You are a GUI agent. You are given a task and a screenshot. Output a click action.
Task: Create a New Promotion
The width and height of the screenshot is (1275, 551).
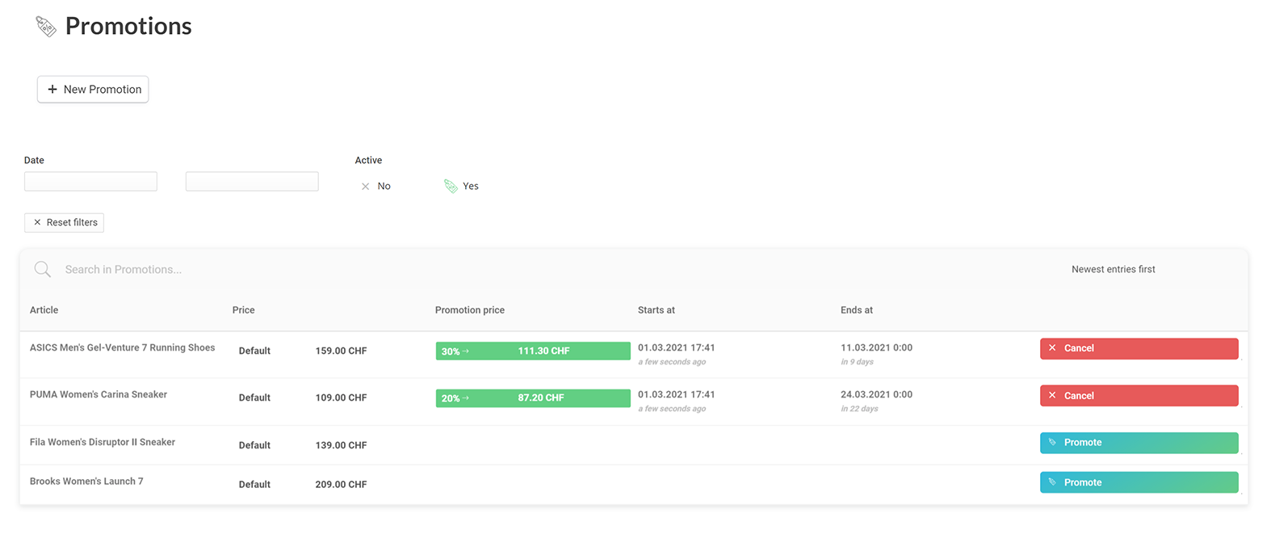coord(93,89)
